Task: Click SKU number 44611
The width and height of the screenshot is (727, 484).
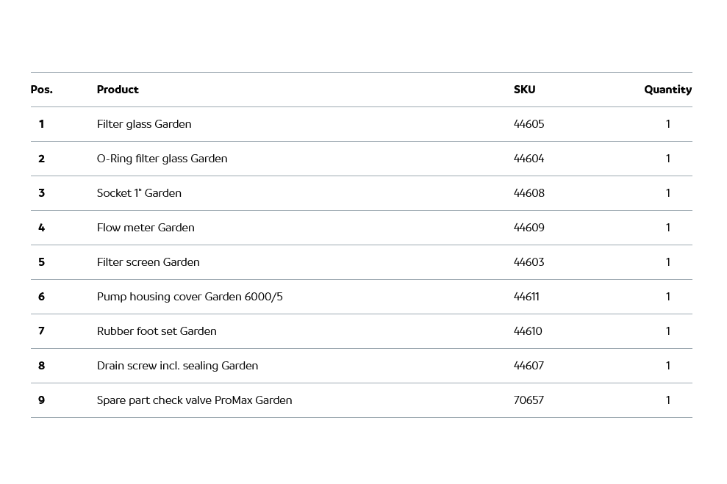Action: pos(526,297)
